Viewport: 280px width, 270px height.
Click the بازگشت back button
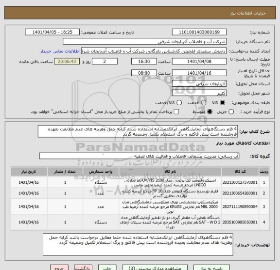(x=83, y=268)
